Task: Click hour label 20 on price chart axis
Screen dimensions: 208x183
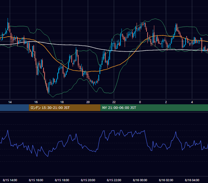Action: 88,102
